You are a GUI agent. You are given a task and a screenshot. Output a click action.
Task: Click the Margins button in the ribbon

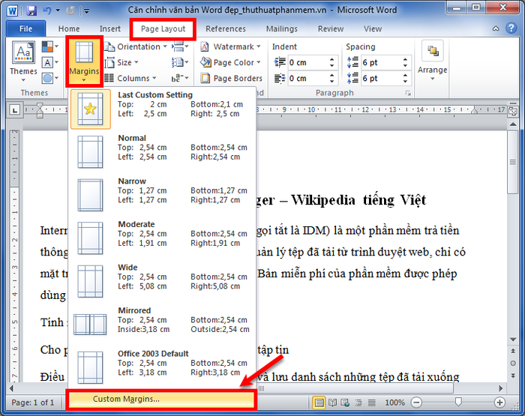(84, 60)
